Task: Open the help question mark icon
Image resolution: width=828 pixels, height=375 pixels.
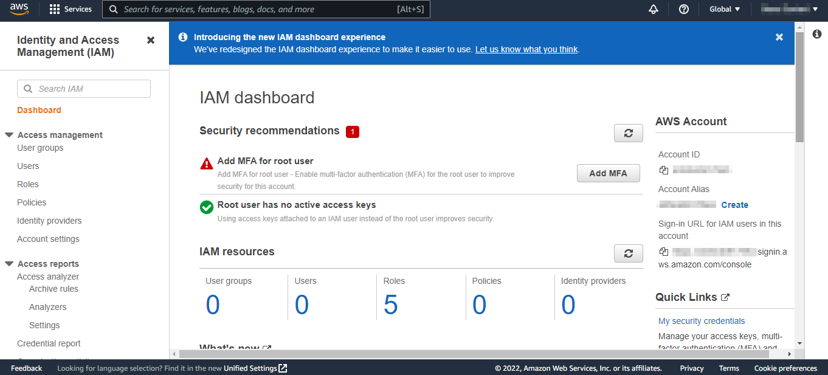Action: pos(684,9)
